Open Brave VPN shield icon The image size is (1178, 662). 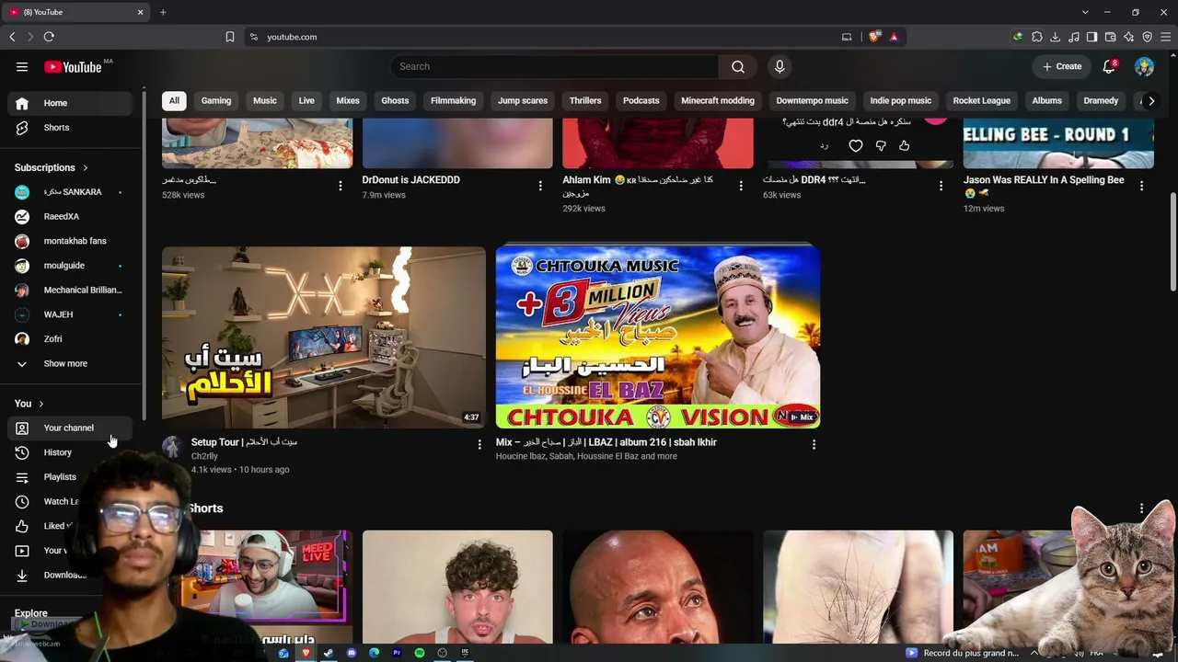coord(1148,37)
